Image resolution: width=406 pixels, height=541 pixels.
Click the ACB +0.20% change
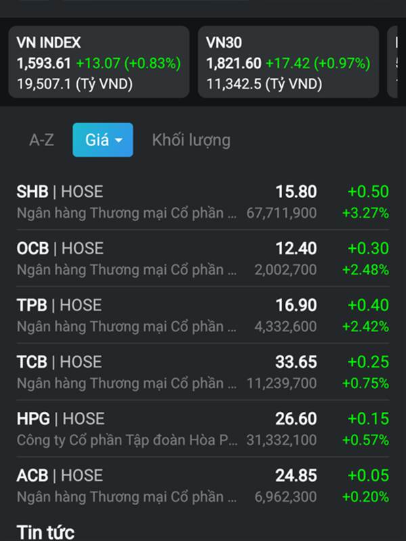click(365, 498)
